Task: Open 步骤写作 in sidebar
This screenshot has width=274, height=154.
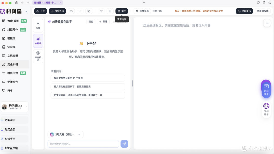Action: tap(14, 82)
